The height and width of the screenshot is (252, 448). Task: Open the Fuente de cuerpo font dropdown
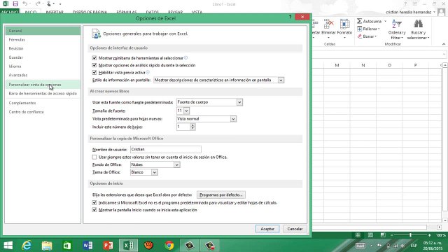(x=239, y=102)
